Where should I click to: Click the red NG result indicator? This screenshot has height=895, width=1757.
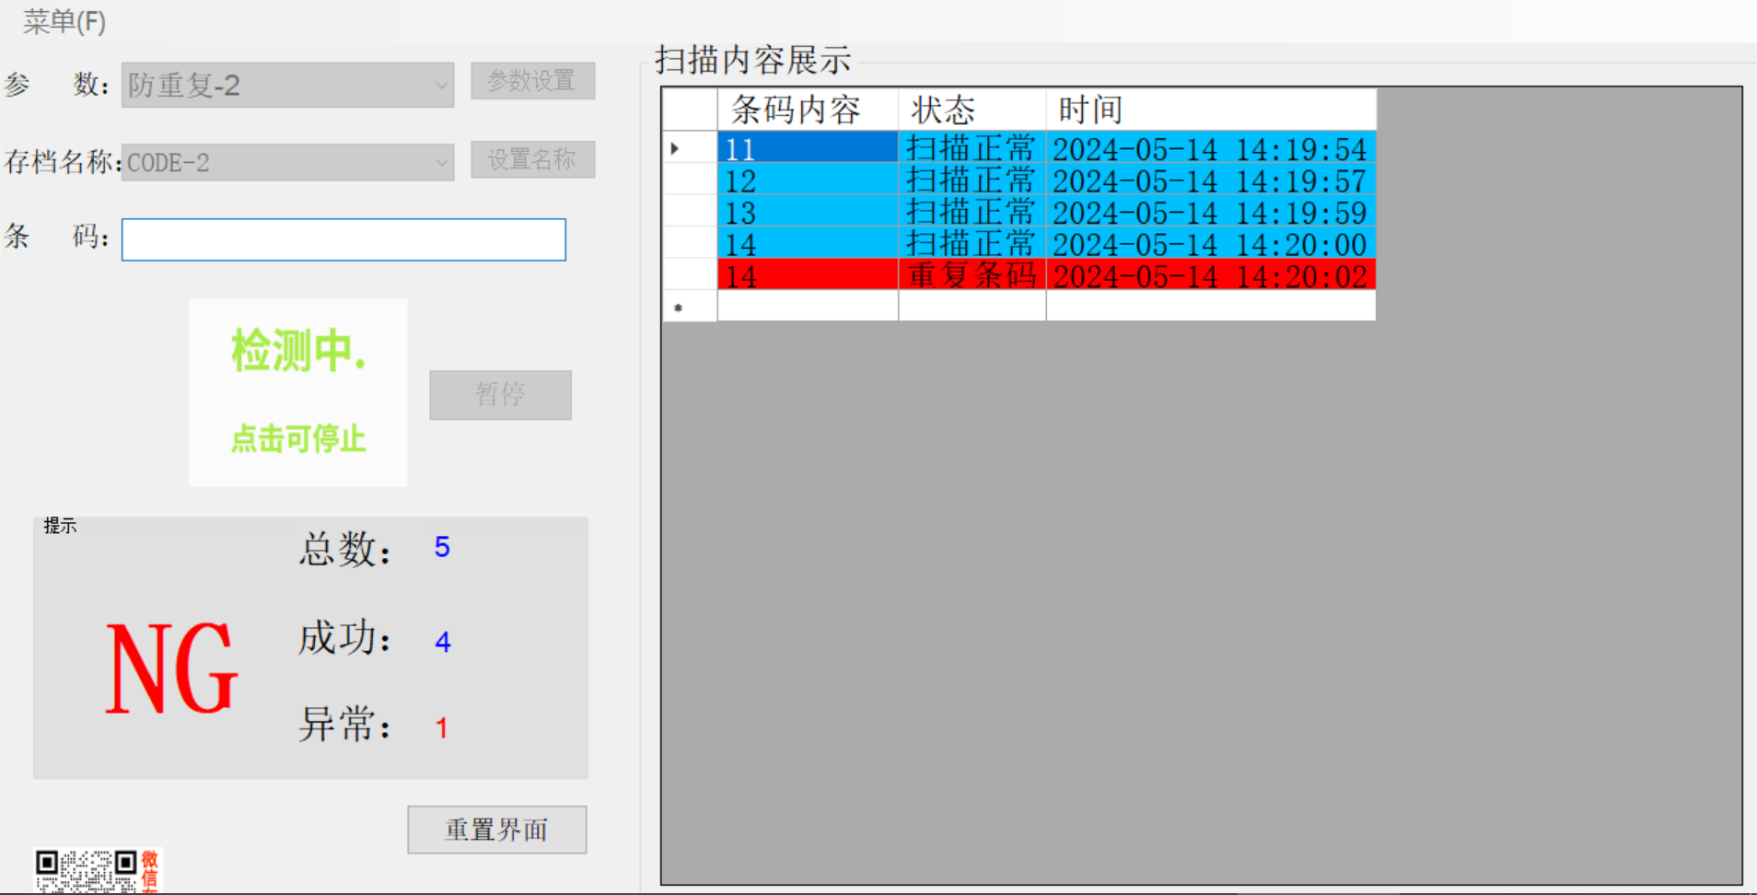[171, 668]
